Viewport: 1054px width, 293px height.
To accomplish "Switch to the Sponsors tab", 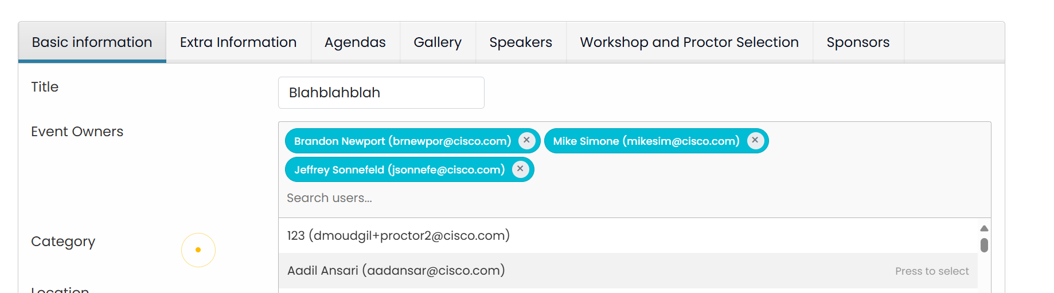I will (858, 42).
